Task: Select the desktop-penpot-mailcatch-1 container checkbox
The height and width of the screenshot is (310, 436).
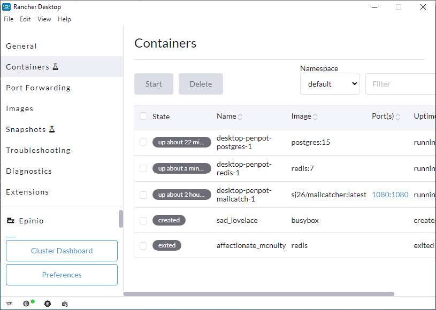Action: pyautogui.click(x=143, y=195)
